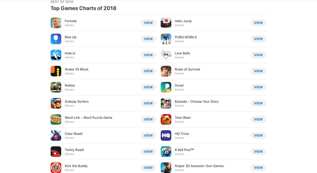
Task: Click VIEW next to Dune!
Action: coord(258,87)
